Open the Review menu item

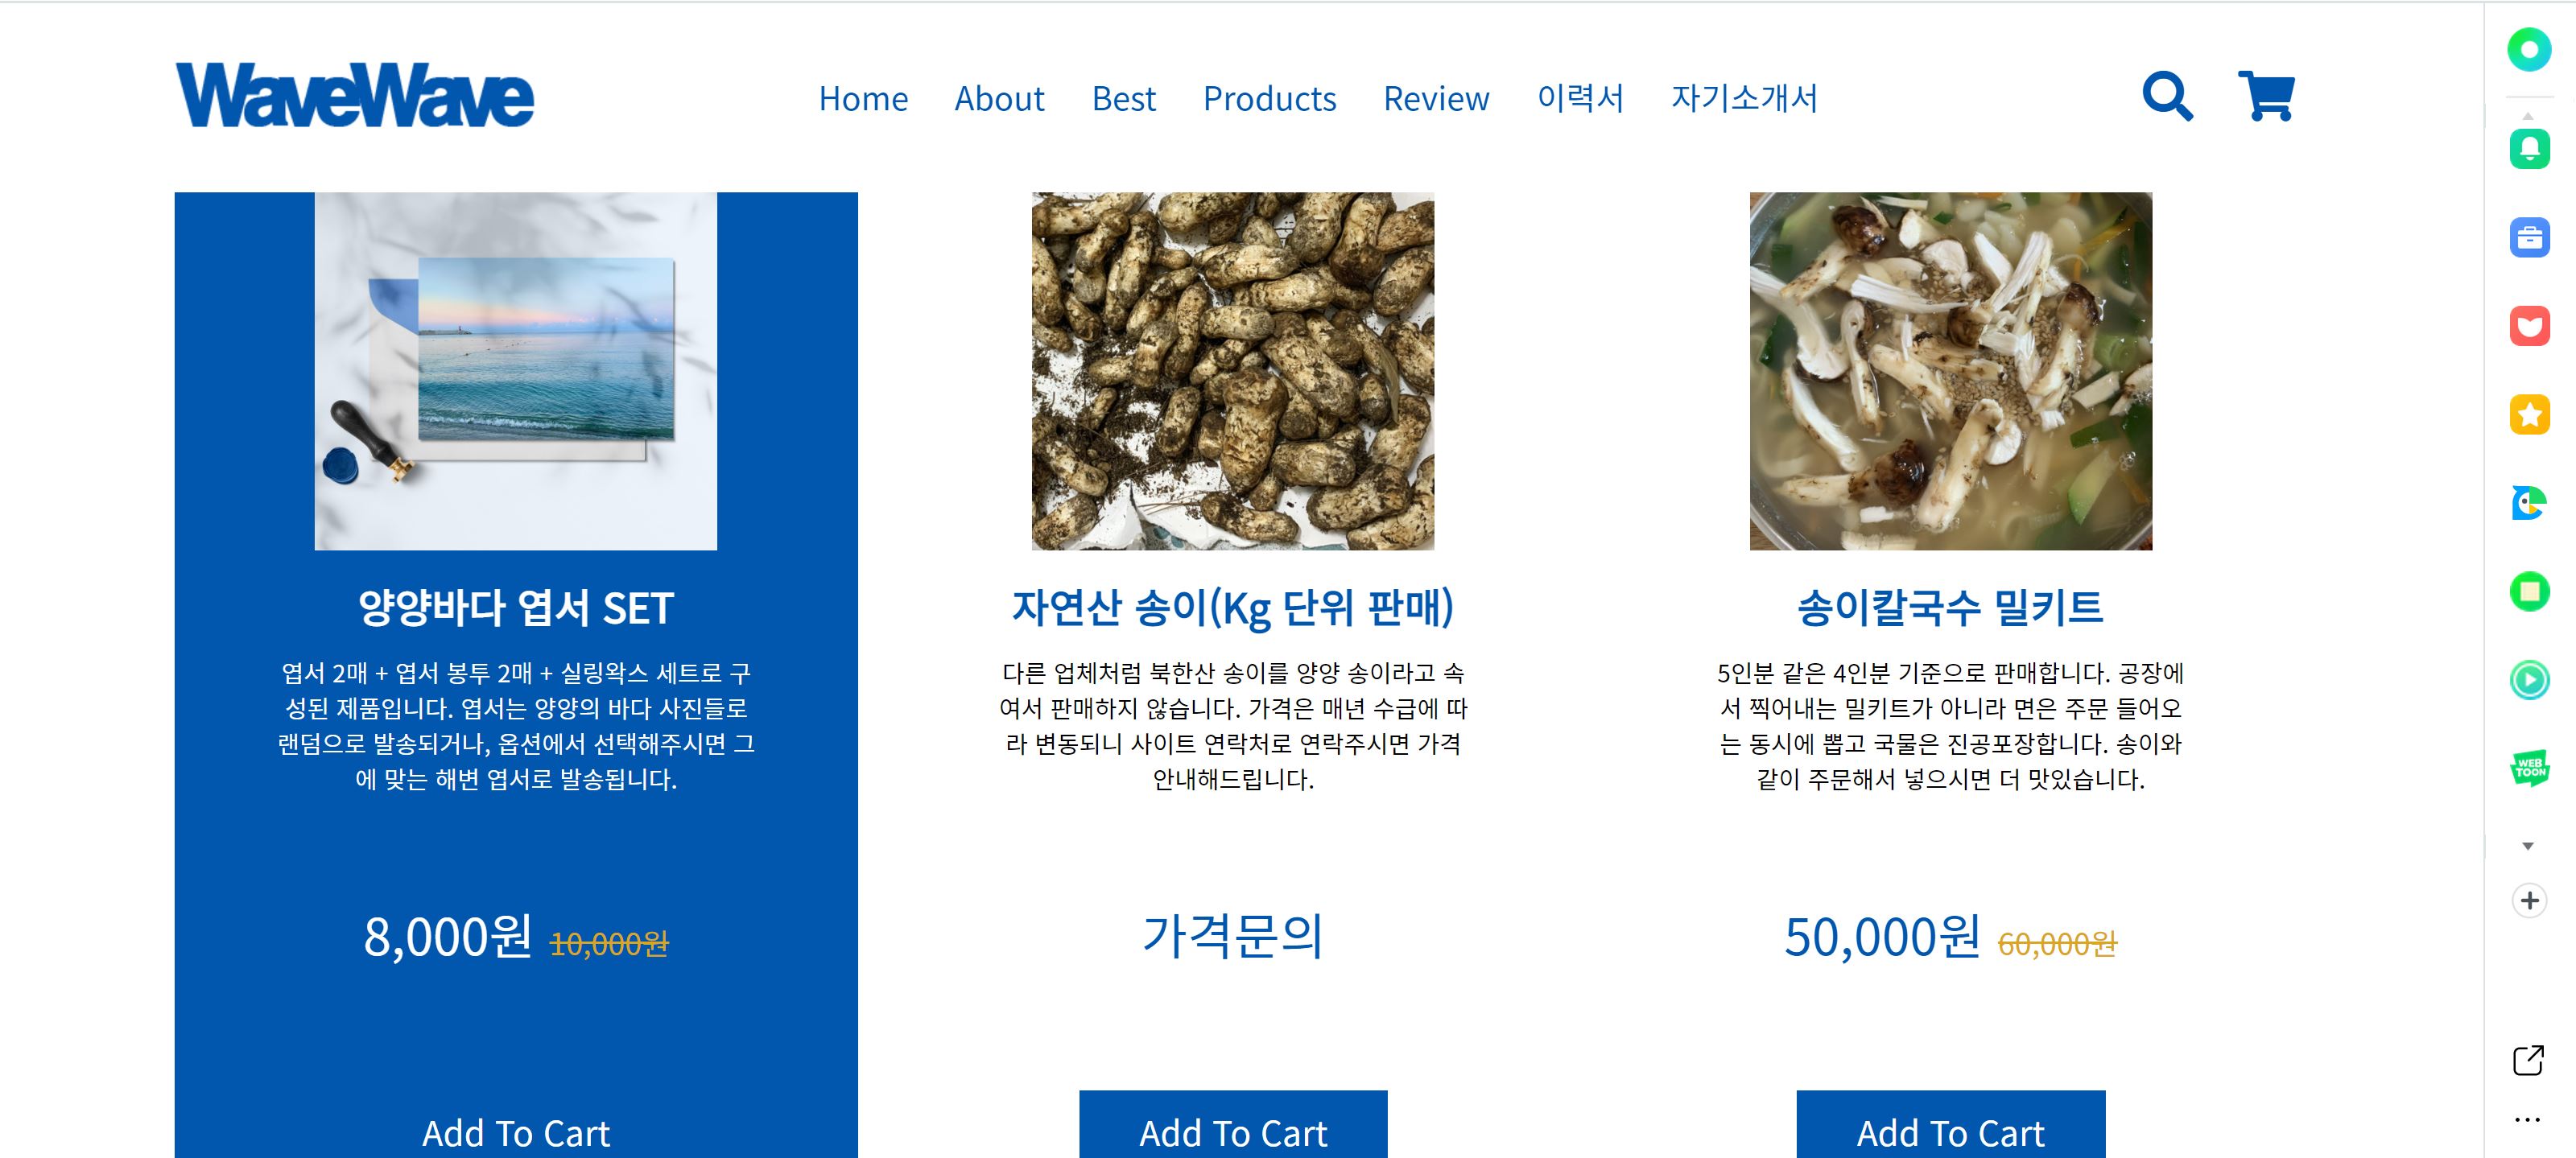point(1436,98)
